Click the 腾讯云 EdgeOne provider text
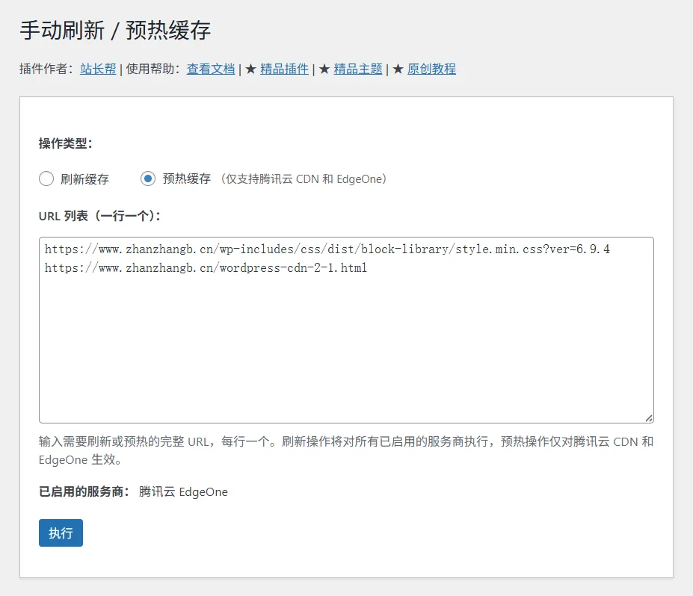The width and height of the screenshot is (693, 596). pos(183,491)
